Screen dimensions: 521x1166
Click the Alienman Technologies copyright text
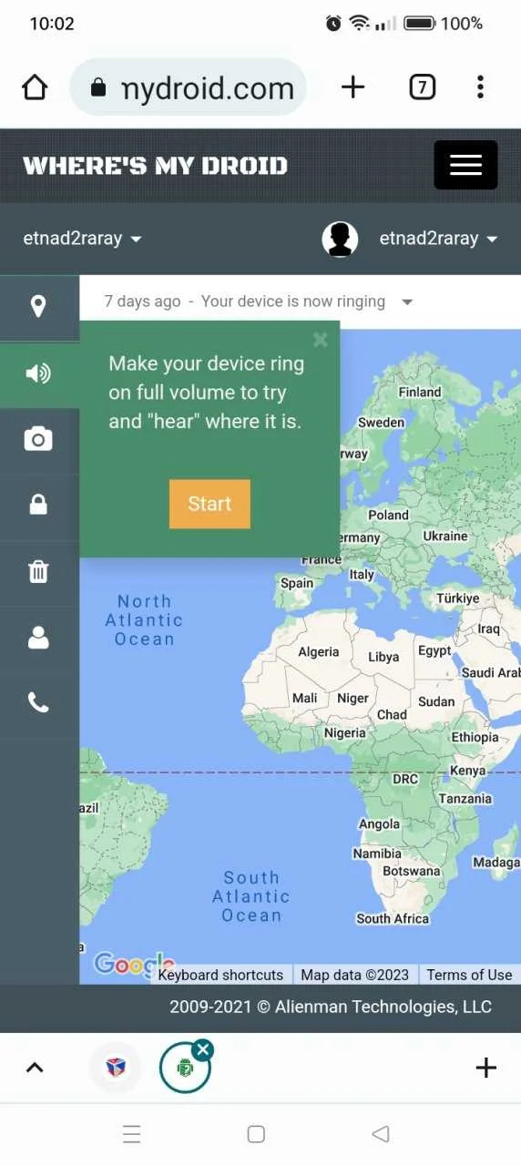click(x=331, y=1007)
